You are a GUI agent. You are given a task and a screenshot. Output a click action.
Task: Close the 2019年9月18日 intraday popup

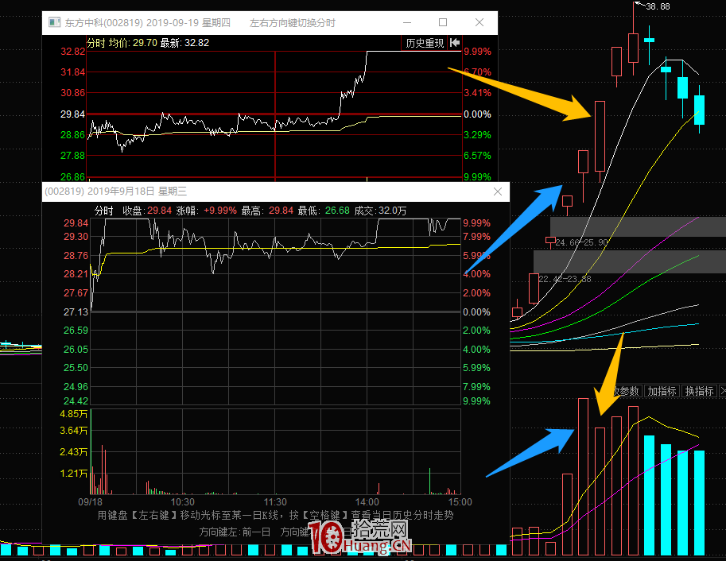(498, 192)
